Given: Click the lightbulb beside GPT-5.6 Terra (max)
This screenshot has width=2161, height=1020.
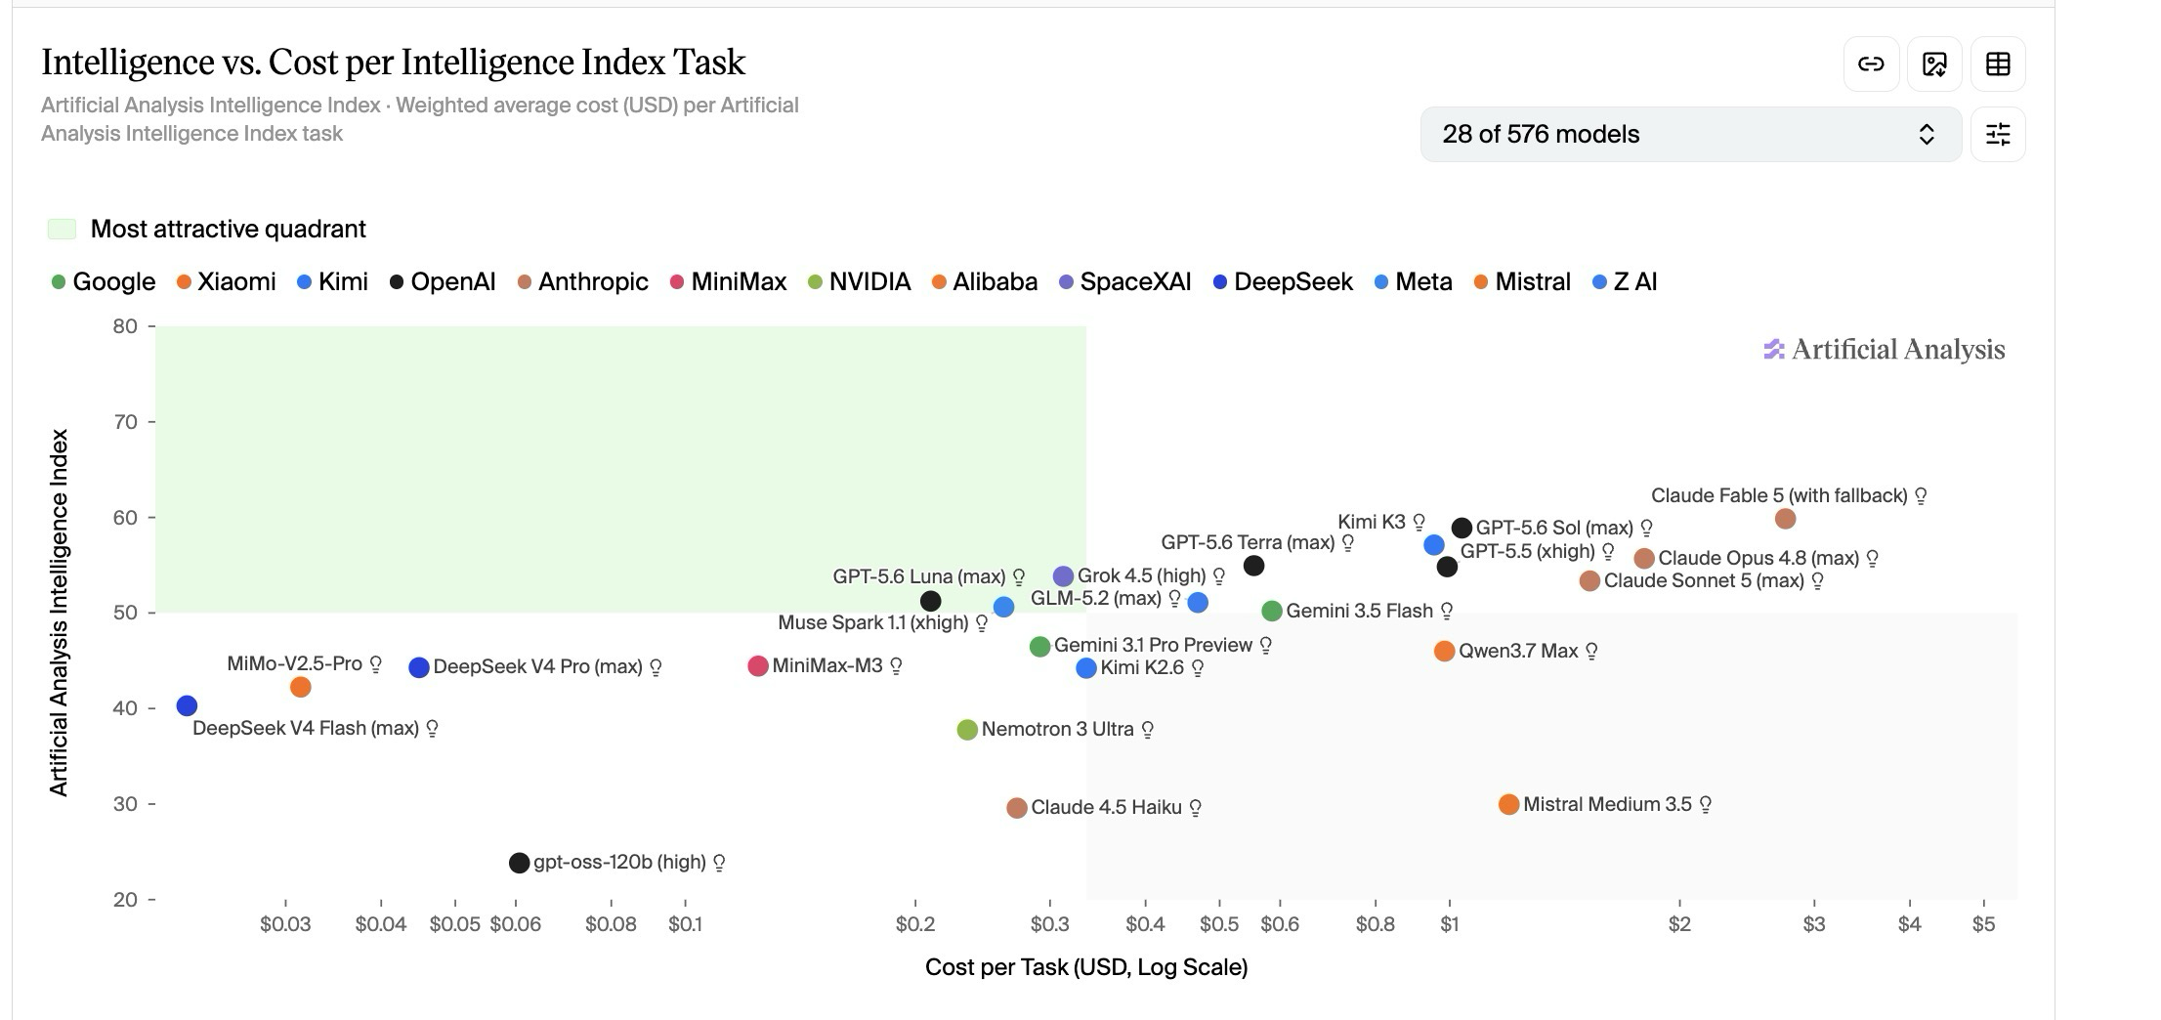Looking at the screenshot, I should click(1348, 543).
